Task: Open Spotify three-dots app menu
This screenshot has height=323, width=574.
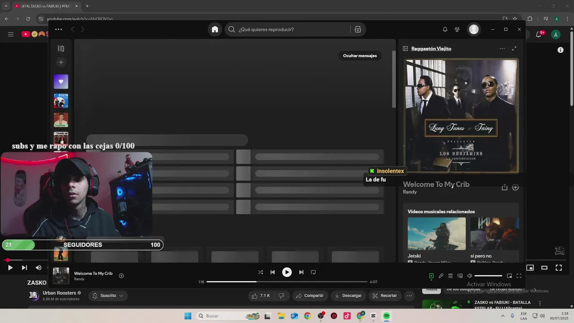Action: pos(59,29)
